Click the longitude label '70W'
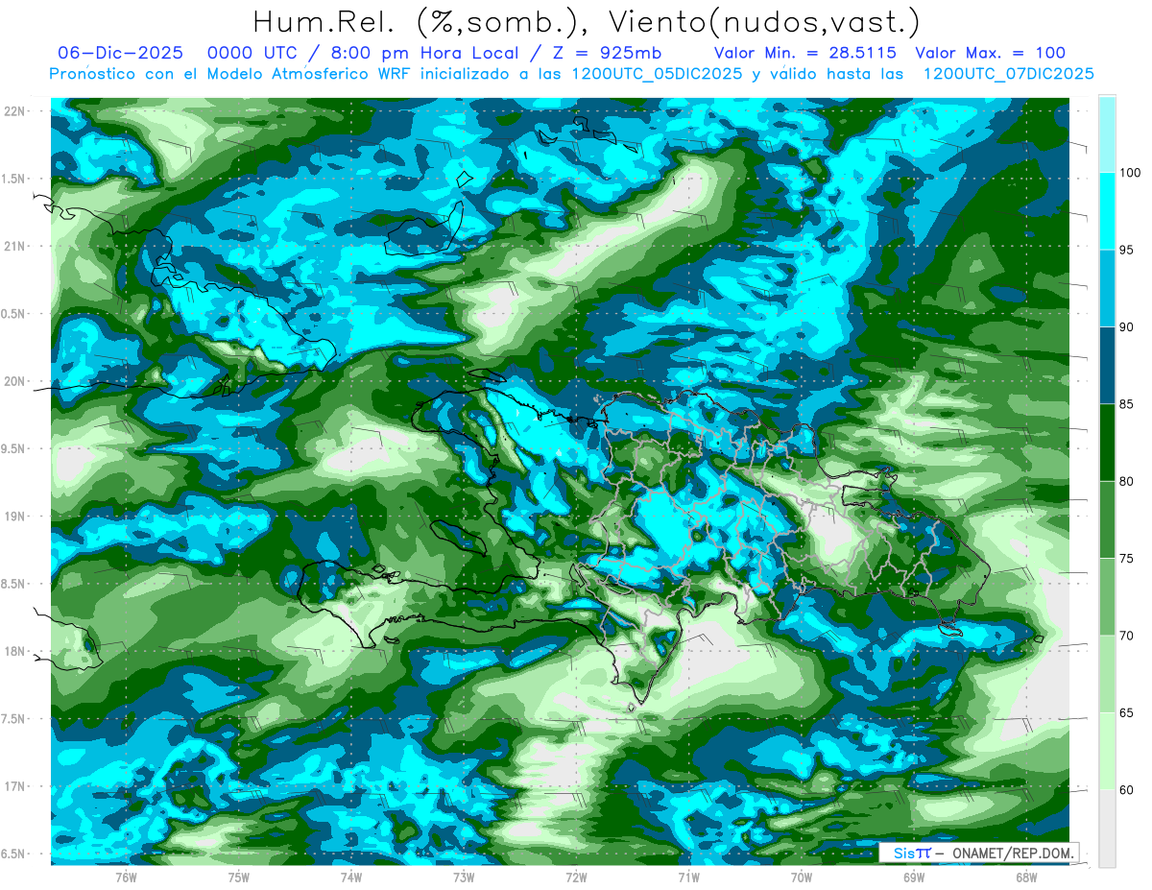This screenshot has width=1152, height=890. point(801,878)
